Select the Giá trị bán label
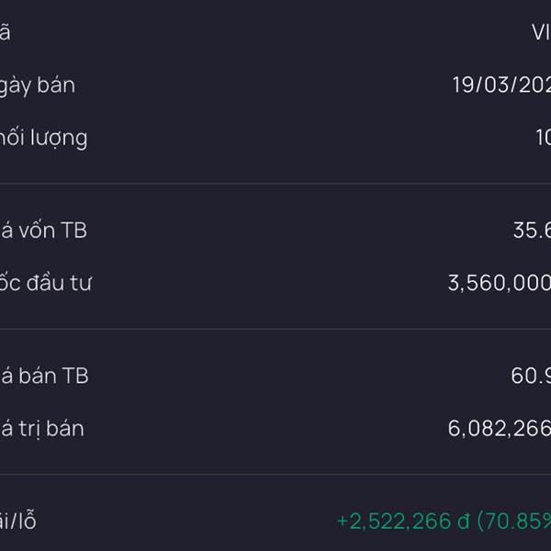The width and height of the screenshot is (551, 551). click(x=42, y=428)
